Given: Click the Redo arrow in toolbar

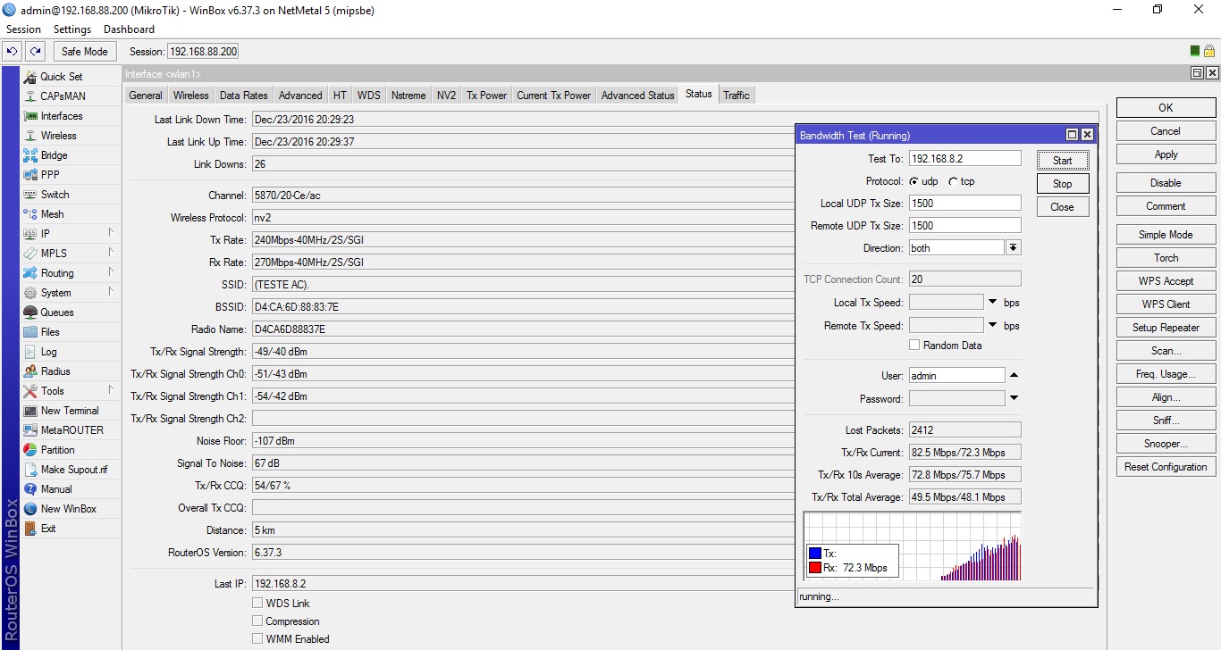Looking at the screenshot, I should pos(34,52).
